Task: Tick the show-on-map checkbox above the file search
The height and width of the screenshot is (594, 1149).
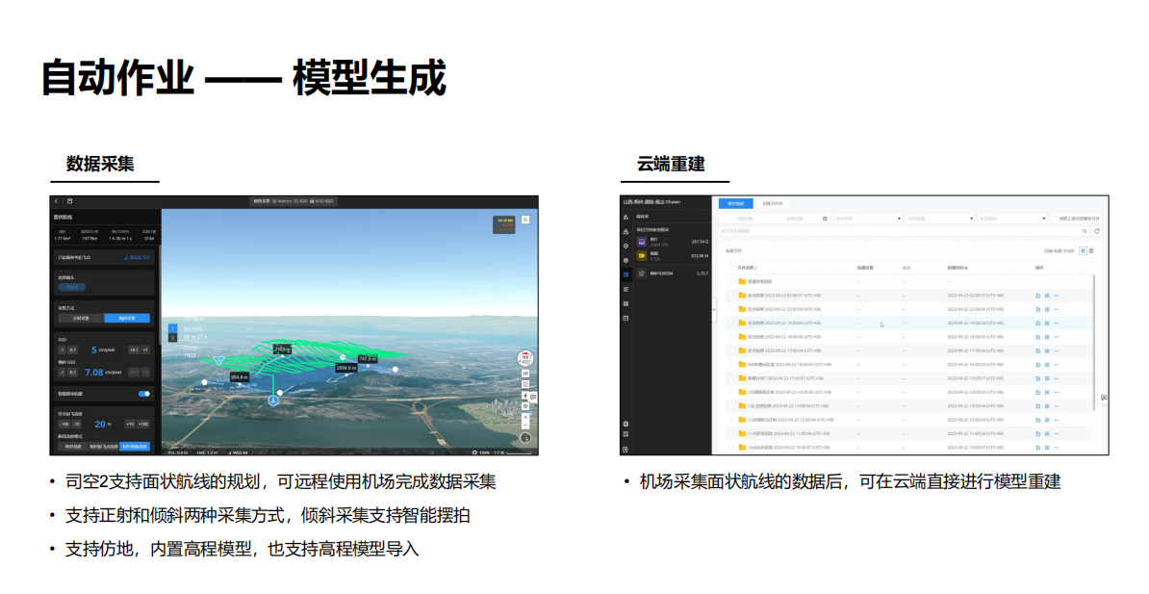Action: [1056, 219]
